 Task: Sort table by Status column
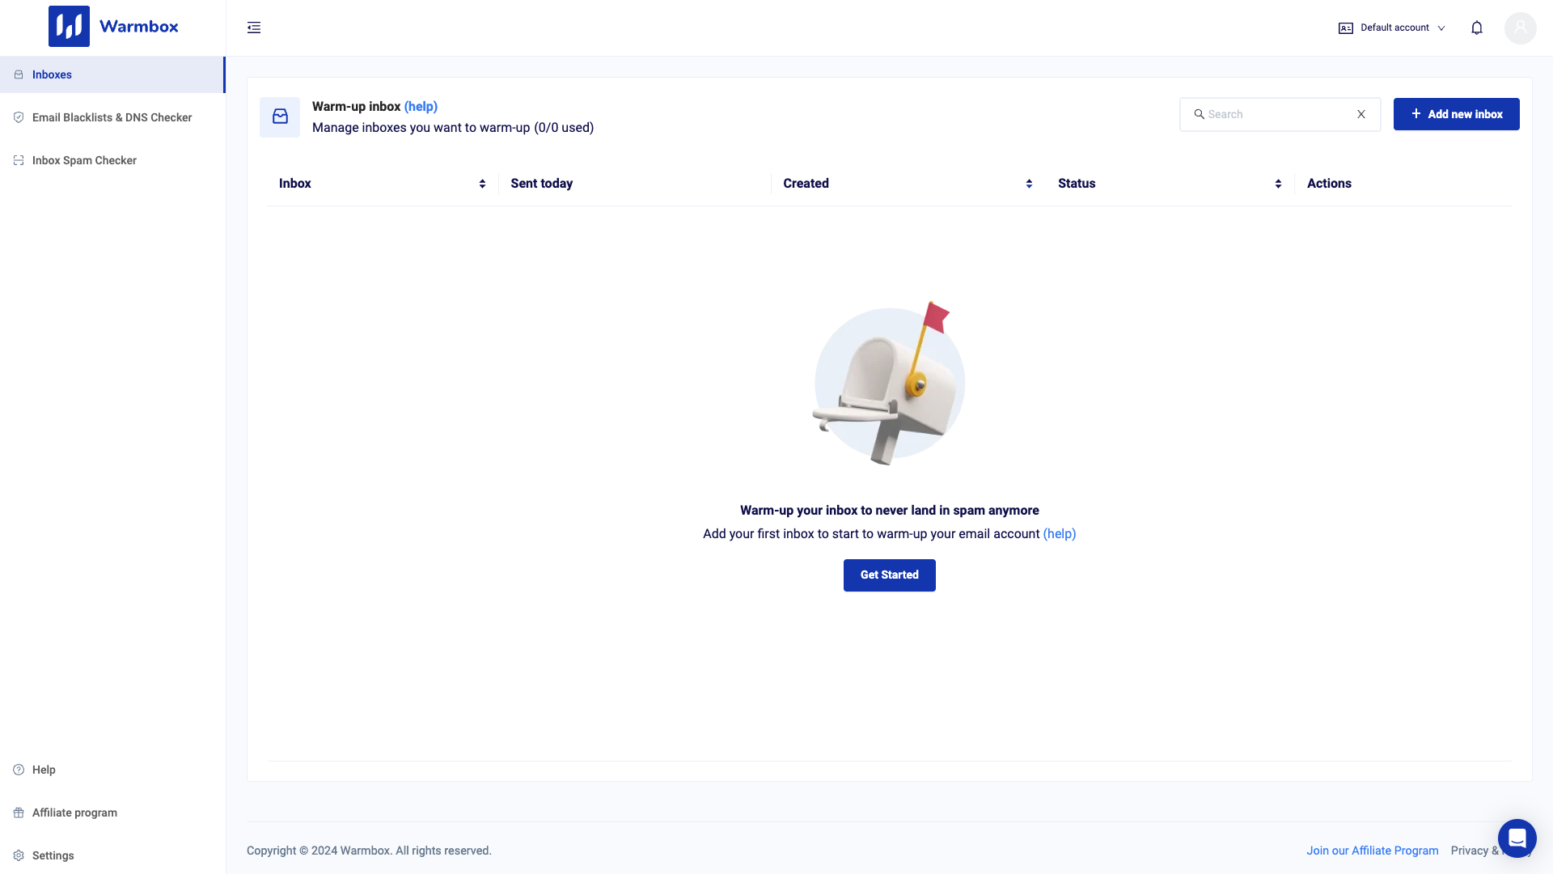tap(1278, 184)
